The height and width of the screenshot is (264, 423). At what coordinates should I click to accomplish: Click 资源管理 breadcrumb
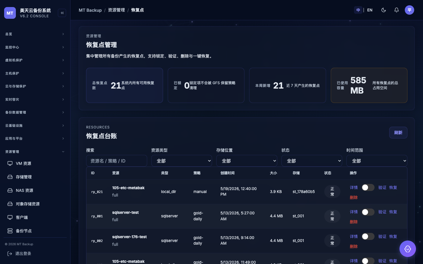tap(116, 10)
